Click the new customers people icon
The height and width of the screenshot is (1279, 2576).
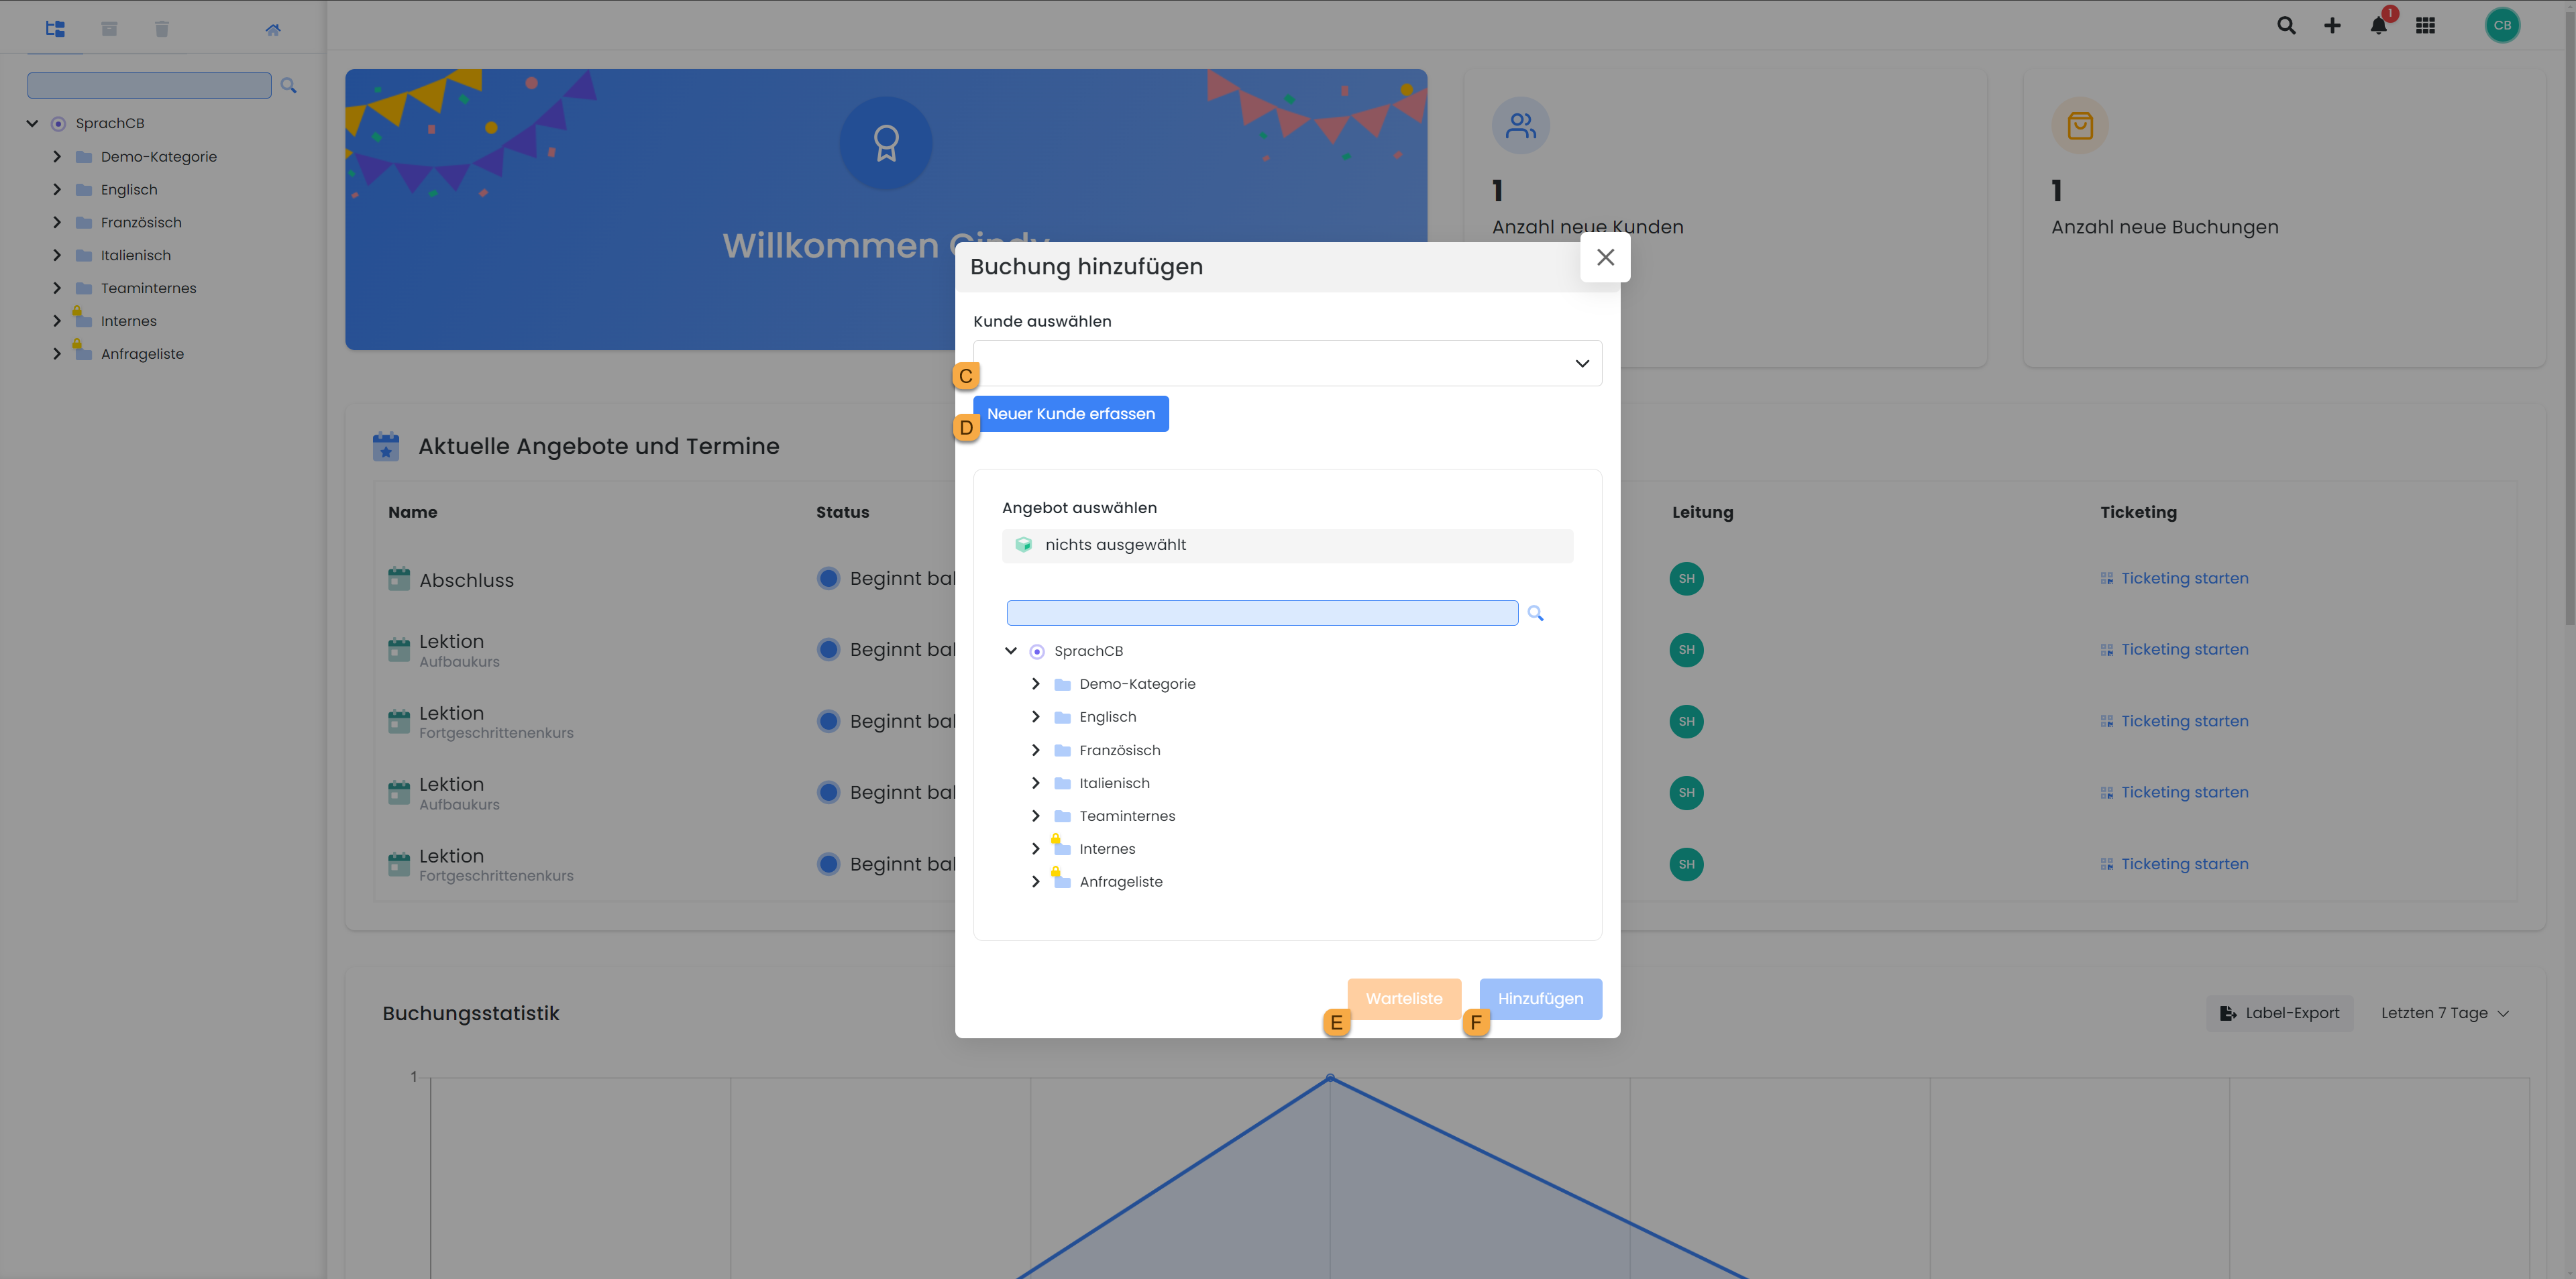click(1521, 125)
